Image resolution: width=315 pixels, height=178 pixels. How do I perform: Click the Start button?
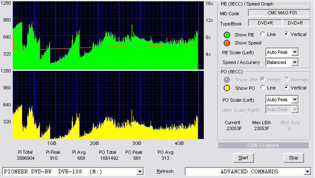click(244, 158)
